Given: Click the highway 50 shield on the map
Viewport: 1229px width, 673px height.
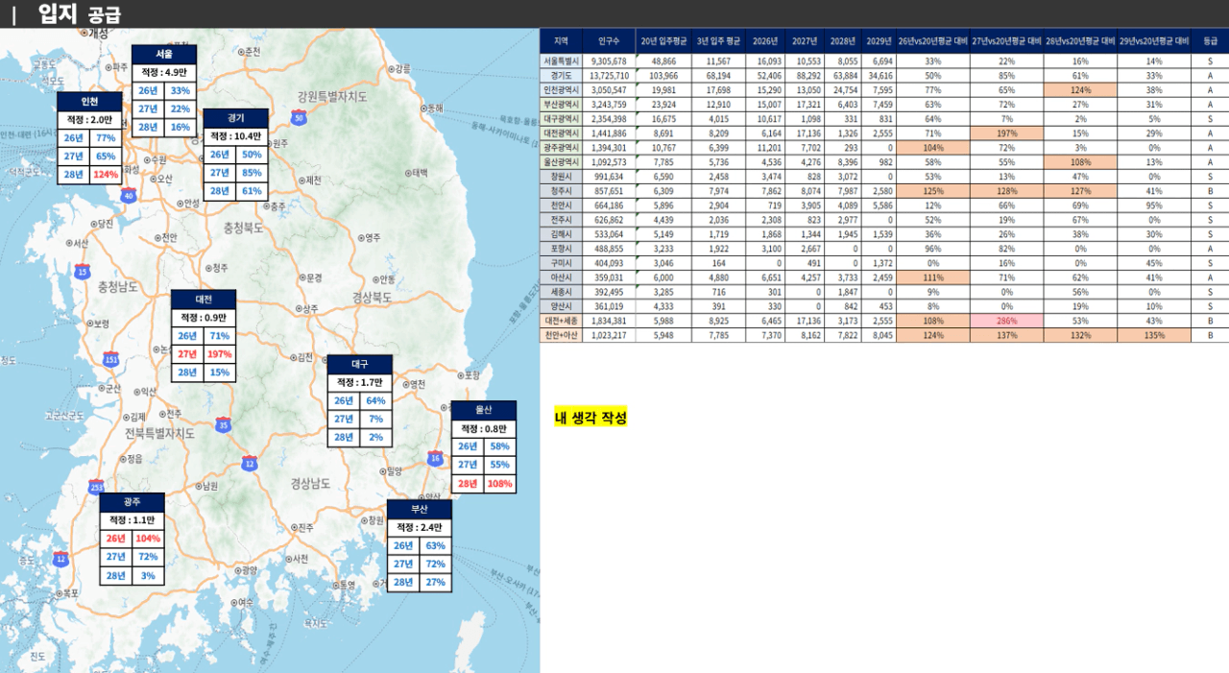Looking at the screenshot, I should click(x=301, y=118).
